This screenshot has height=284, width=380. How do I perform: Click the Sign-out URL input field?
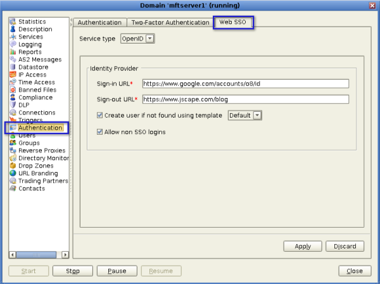(x=246, y=99)
